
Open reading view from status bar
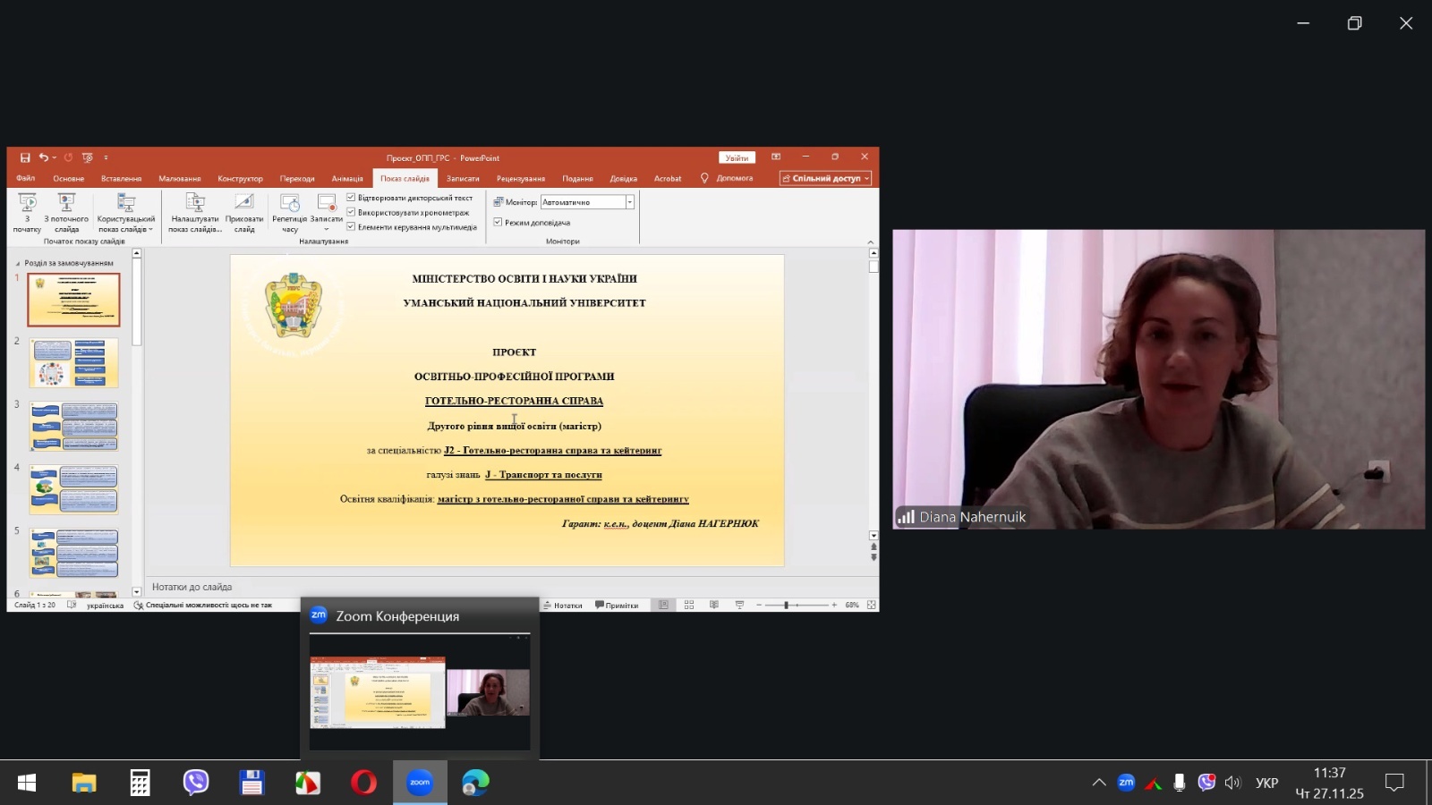(714, 606)
